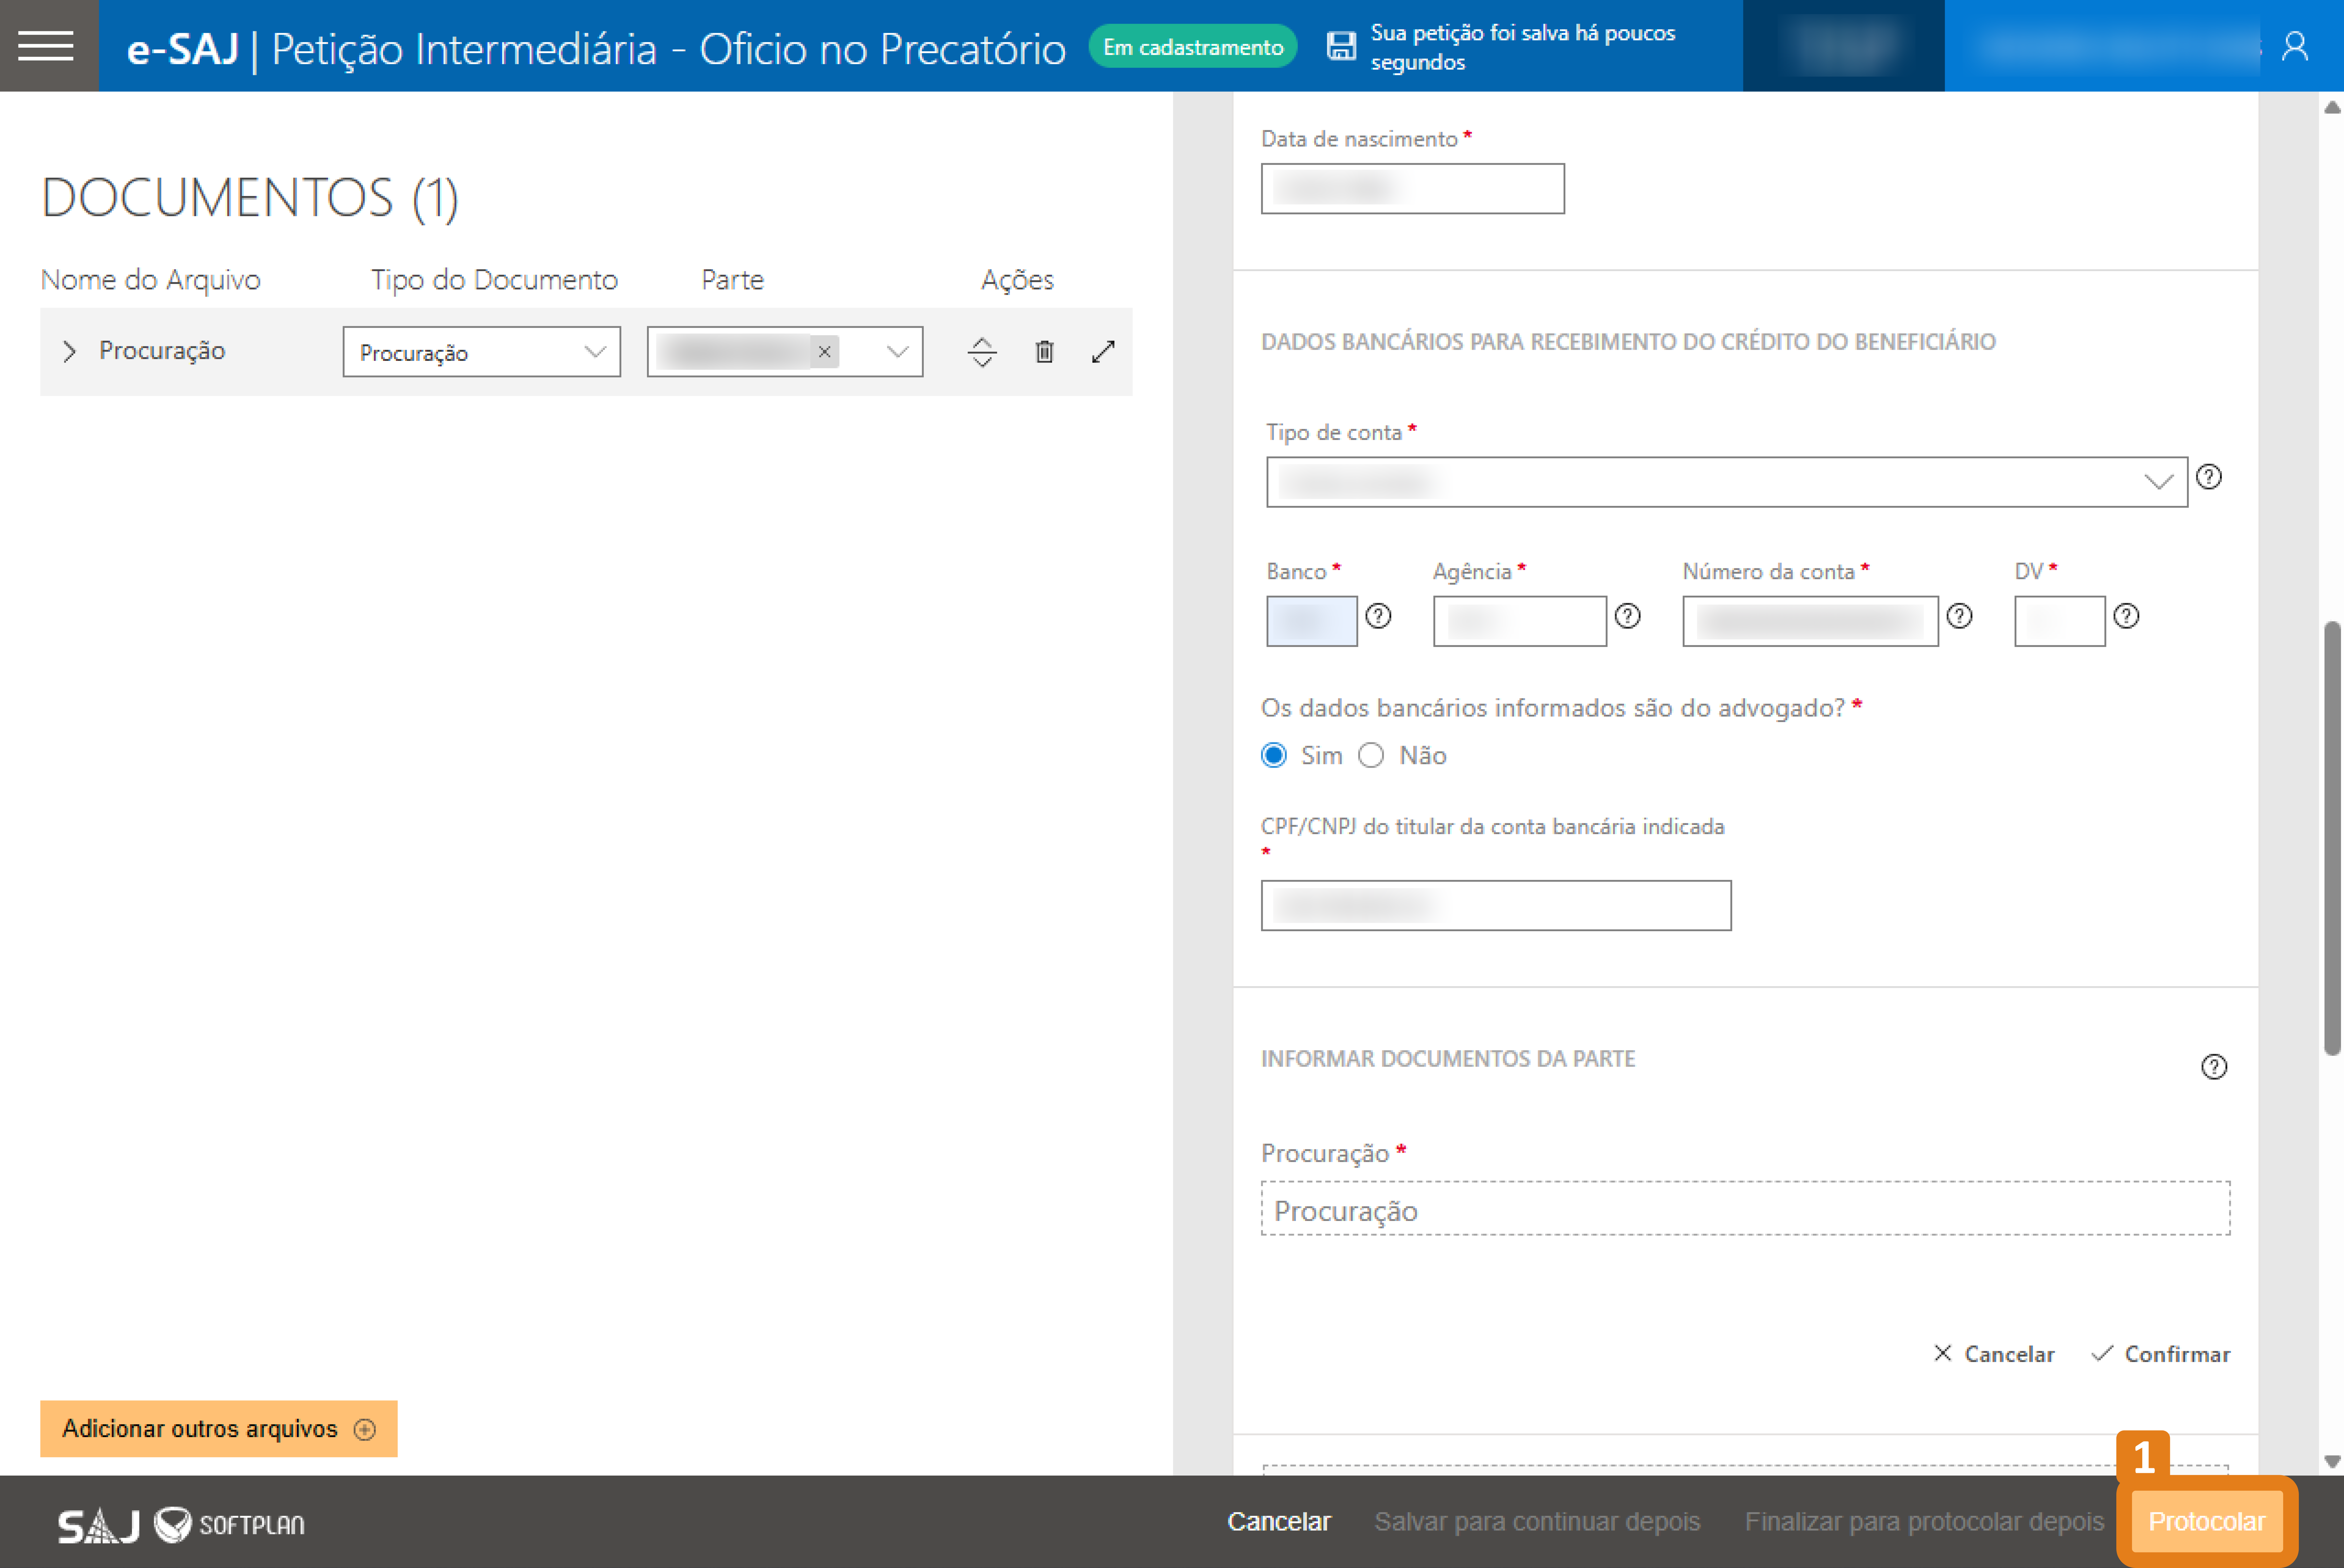The width and height of the screenshot is (2344, 1568).
Task: Show help for Informar Documentos da Parte
Action: [x=2214, y=1067]
